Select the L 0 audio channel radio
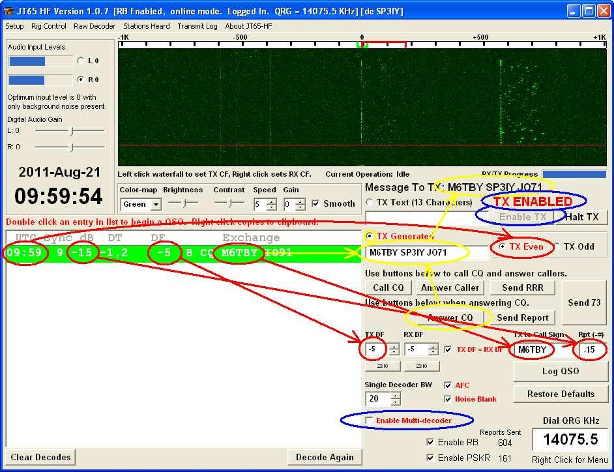 [x=81, y=61]
